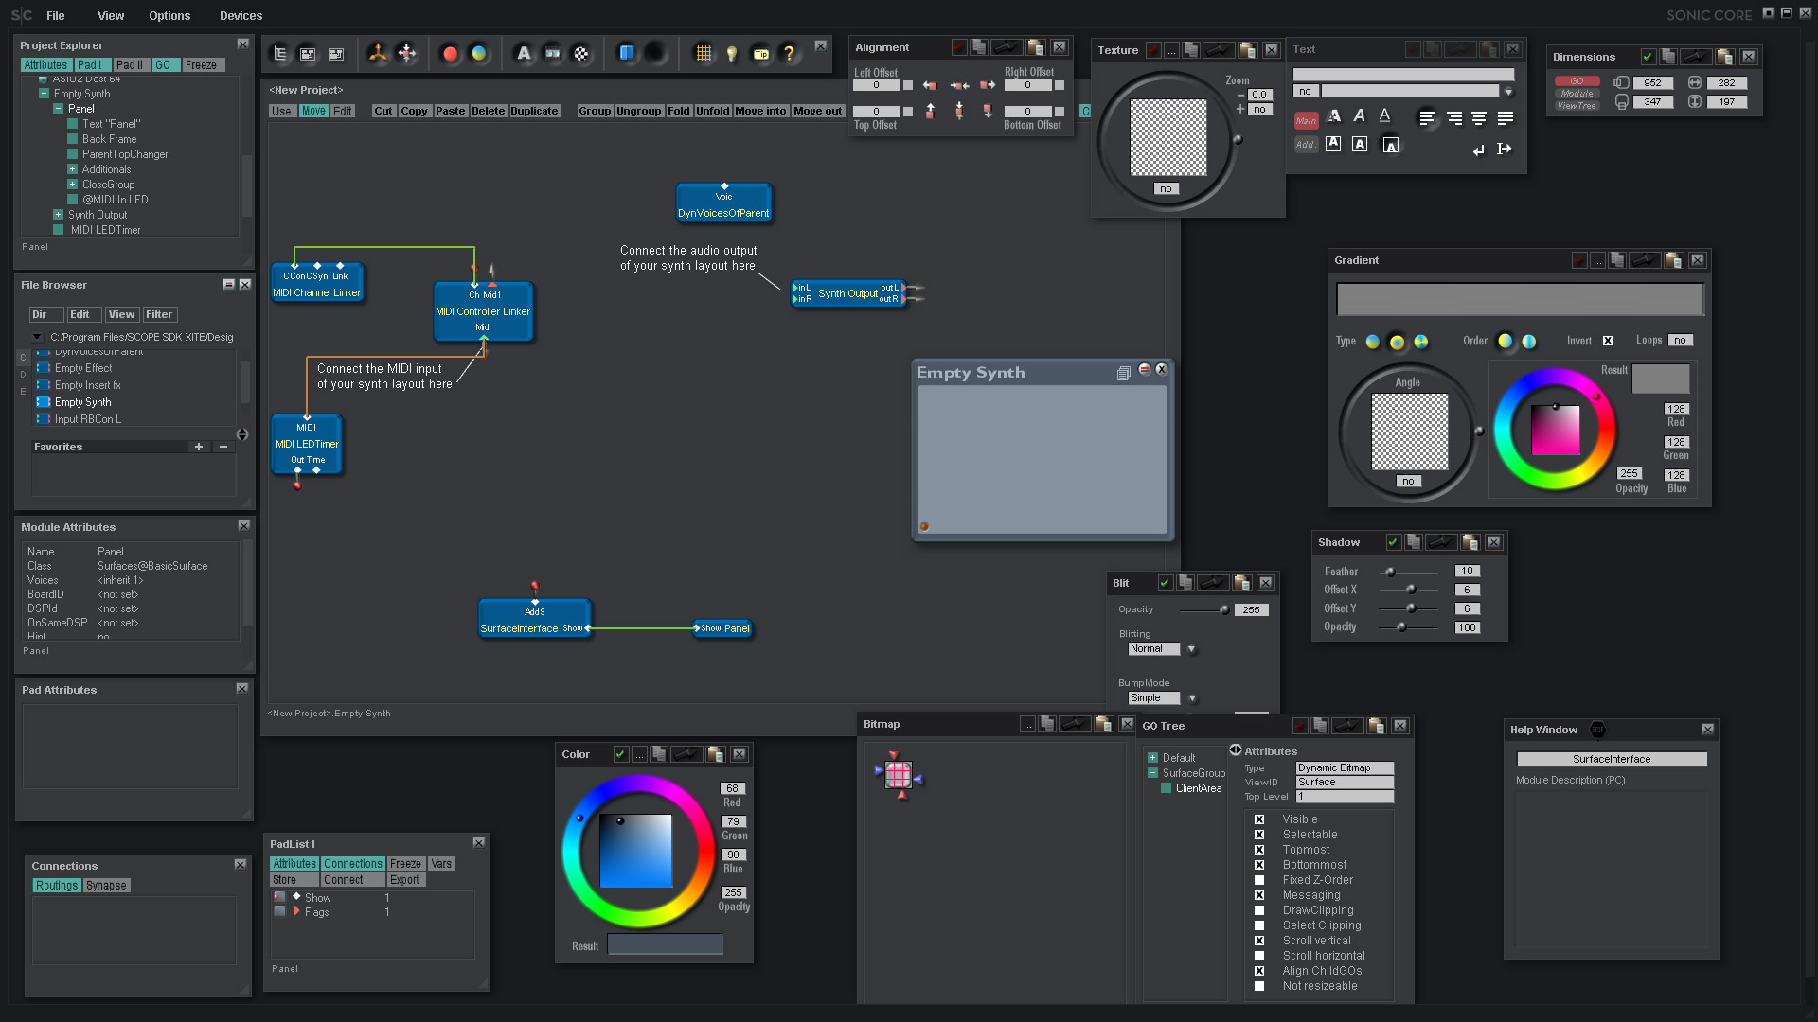Switch to the Connections tab in PadList
The width and height of the screenshot is (1818, 1022).
(352, 864)
